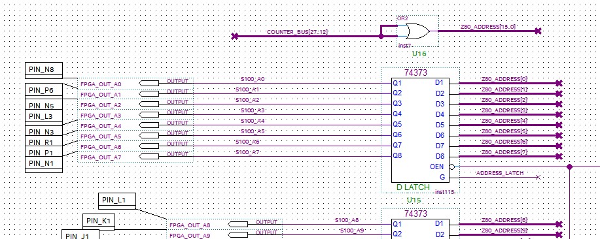
Task: Select the S100_A5 wire label
Action: point(253,131)
